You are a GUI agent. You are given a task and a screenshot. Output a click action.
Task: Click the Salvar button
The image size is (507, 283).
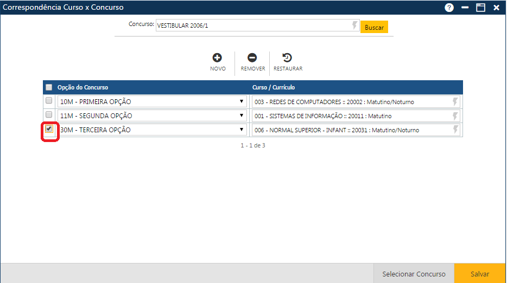[x=480, y=274]
